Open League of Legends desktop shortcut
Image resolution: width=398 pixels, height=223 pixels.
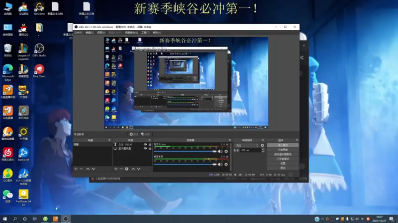pos(23,52)
